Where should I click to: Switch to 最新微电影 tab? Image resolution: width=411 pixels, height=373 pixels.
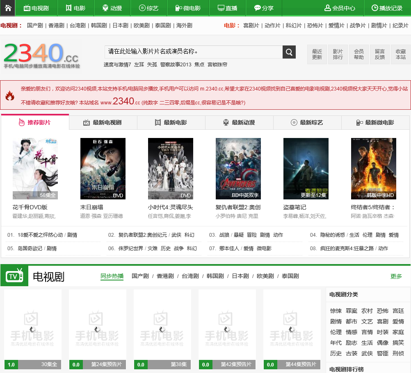tap(375, 122)
